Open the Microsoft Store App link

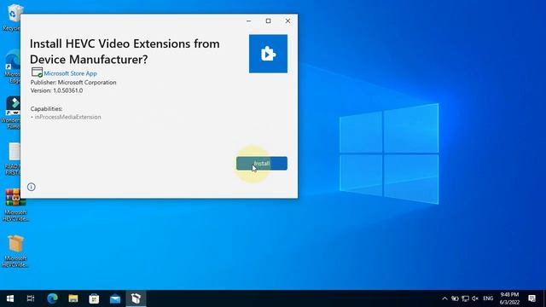[70, 73]
